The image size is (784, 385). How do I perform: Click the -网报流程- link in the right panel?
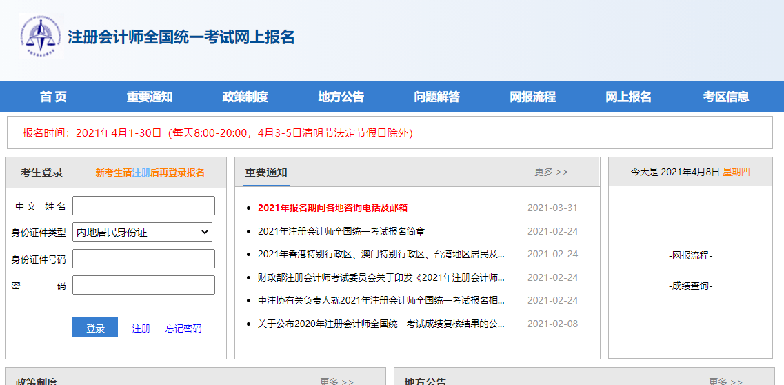click(x=690, y=255)
